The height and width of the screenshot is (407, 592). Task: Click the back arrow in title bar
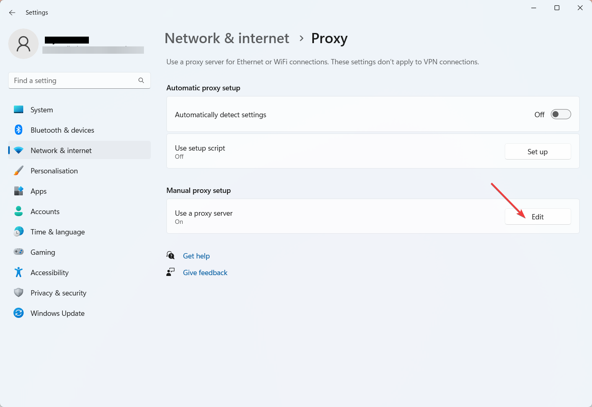pos(12,13)
